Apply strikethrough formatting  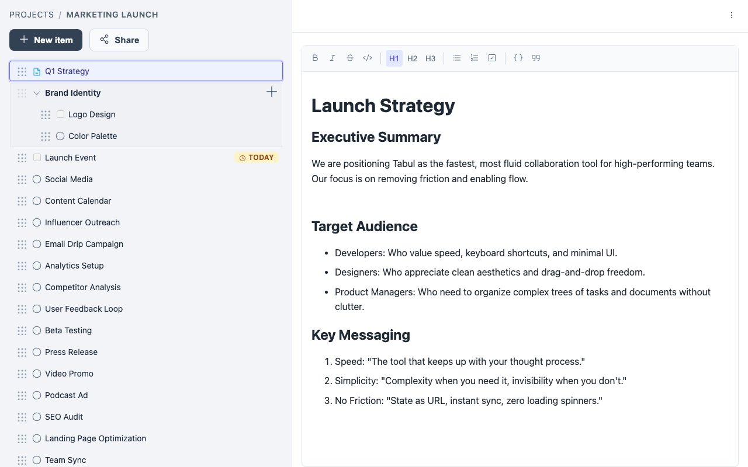pos(350,58)
